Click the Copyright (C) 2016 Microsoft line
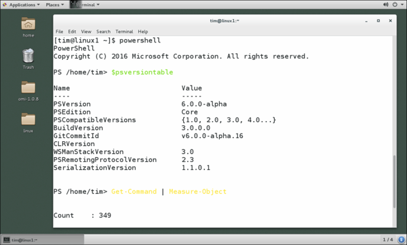The image size is (407, 245). tap(181, 56)
